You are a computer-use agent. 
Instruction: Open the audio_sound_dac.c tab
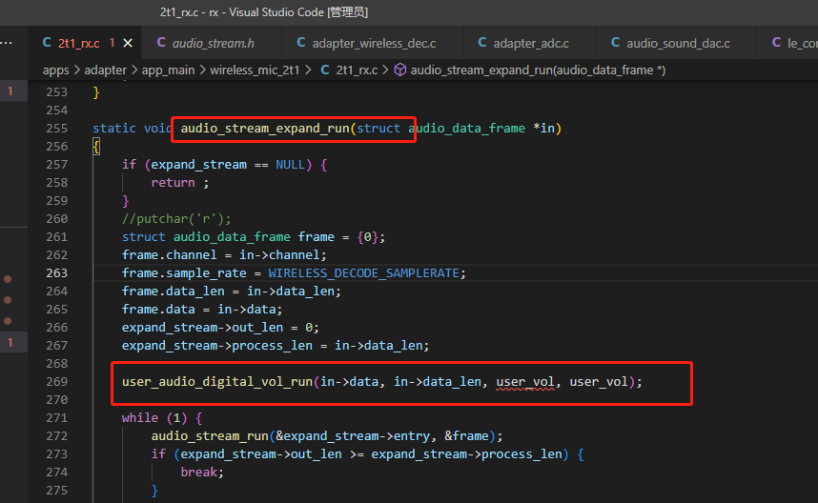click(678, 43)
